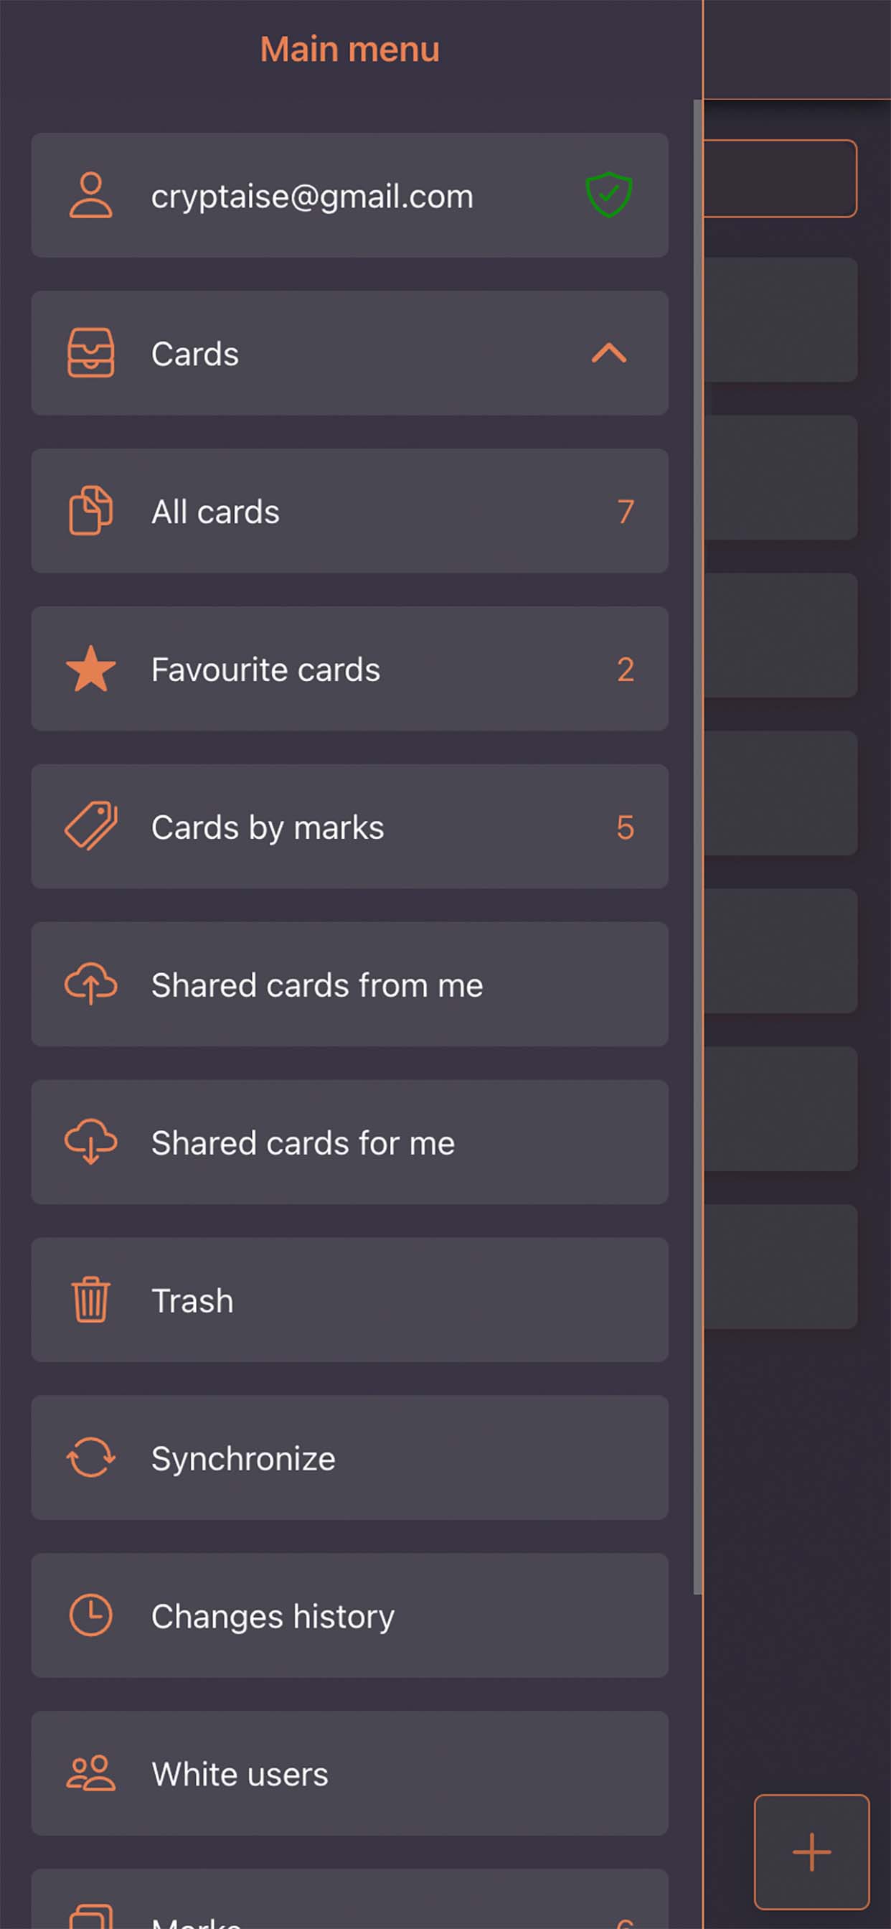Click the cloud upload shared cards icon

(x=90, y=984)
